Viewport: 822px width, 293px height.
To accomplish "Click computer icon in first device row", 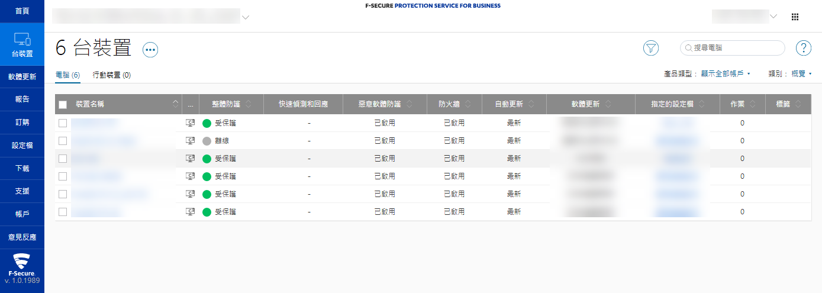I will [x=190, y=123].
